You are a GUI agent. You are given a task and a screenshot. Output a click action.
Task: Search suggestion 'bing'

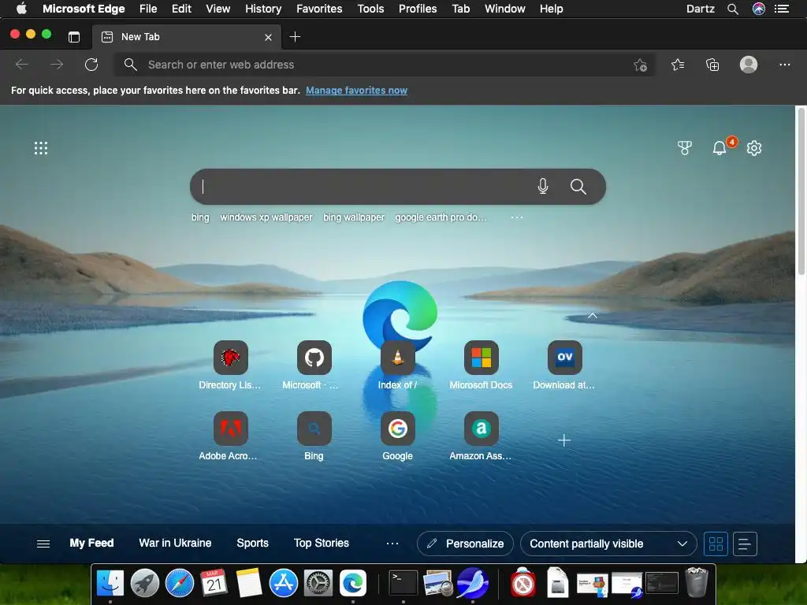point(200,217)
